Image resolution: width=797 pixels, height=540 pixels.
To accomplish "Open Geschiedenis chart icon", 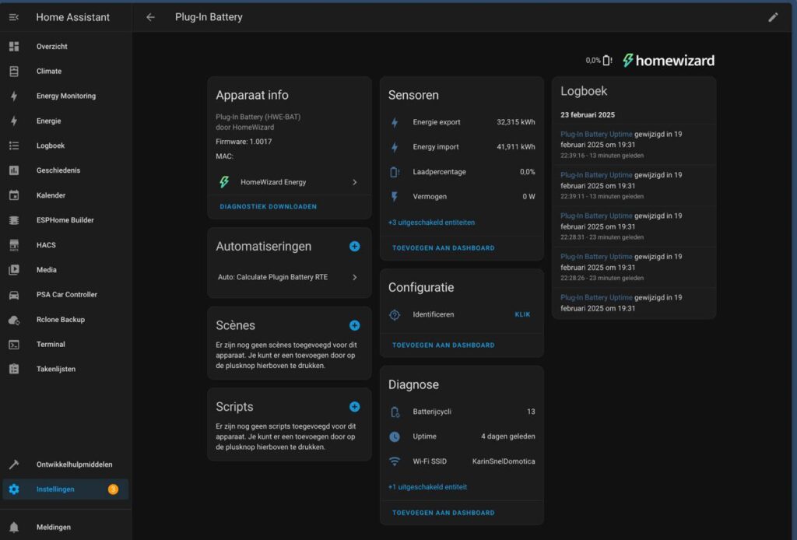I will [14, 170].
